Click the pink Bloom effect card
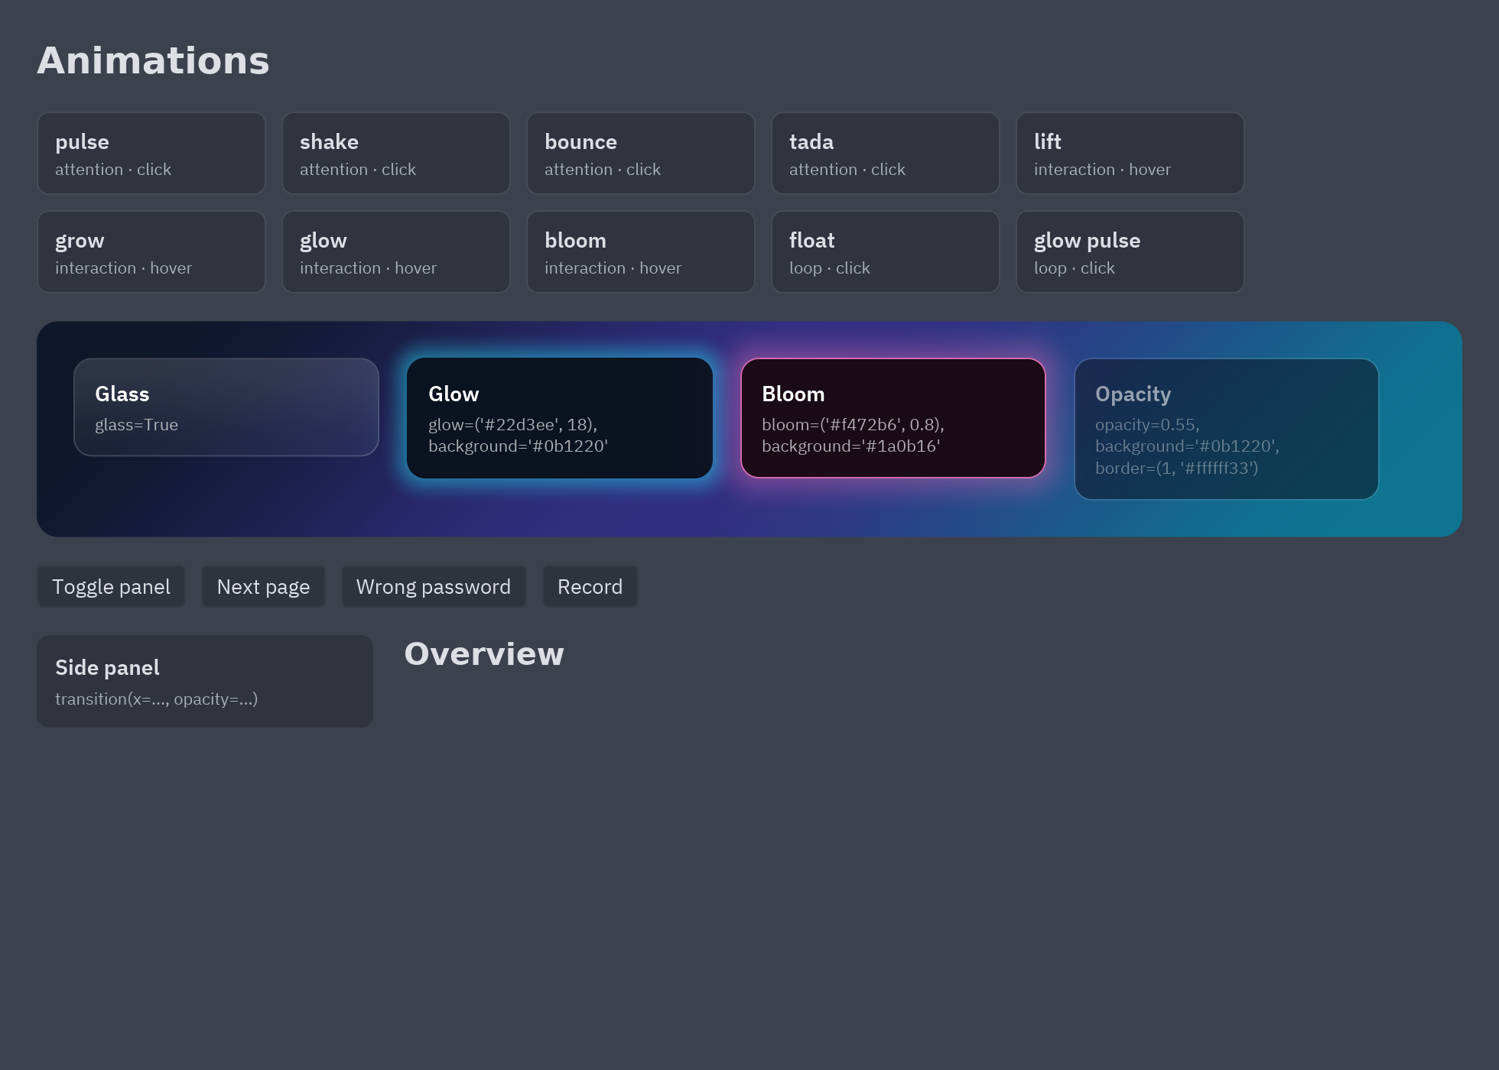 tap(893, 418)
